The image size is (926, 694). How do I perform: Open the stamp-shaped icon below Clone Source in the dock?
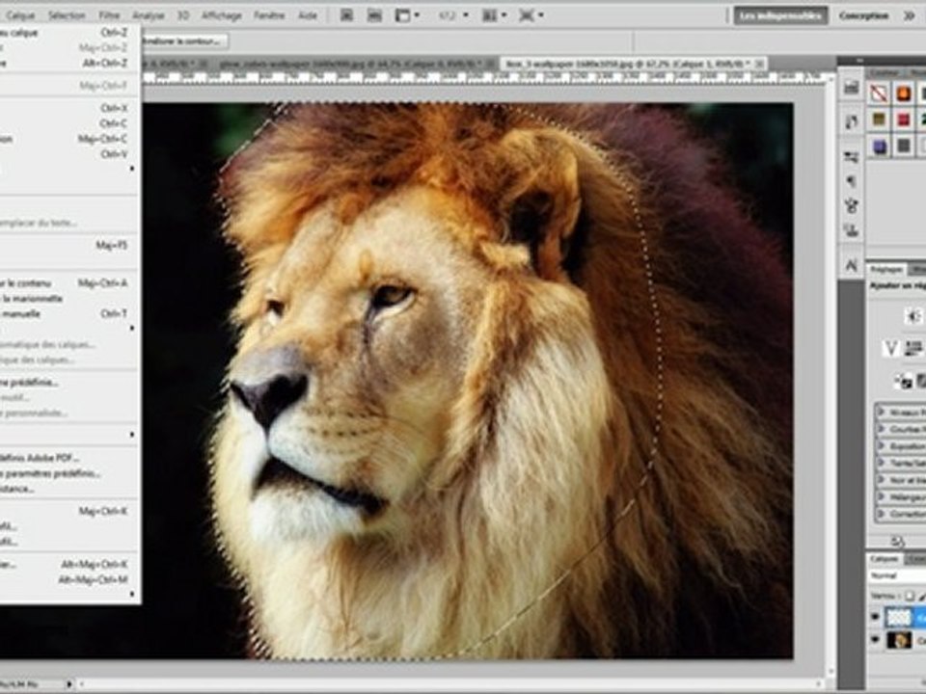pos(851,230)
